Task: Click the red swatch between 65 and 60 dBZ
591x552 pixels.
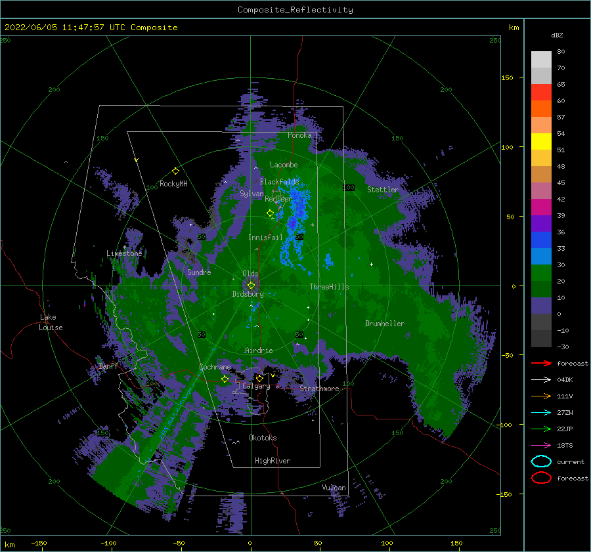Action: pyautogui.click(x=541, y=93)
